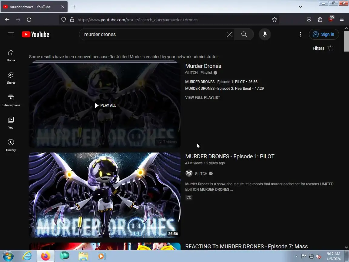Show hidden tray icons arrow
Screen dimensions: 349x262
(296, 257)
